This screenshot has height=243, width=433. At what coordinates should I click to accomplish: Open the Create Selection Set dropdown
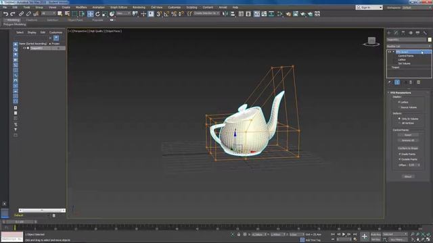point(206,13)
